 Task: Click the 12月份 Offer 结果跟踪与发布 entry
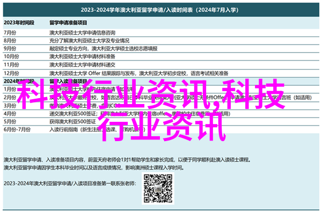(x=139, y=74)
